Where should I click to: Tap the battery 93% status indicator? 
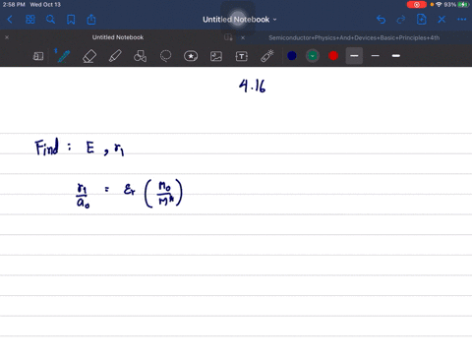456,5
